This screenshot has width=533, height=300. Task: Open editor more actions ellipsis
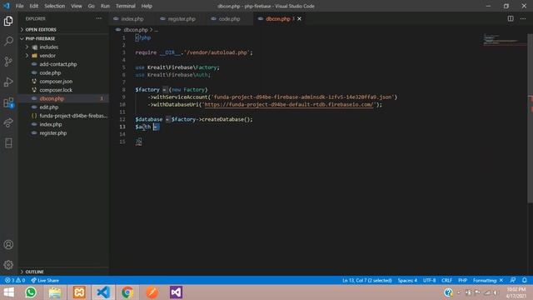pyautogui.click(x=523, y=18)
